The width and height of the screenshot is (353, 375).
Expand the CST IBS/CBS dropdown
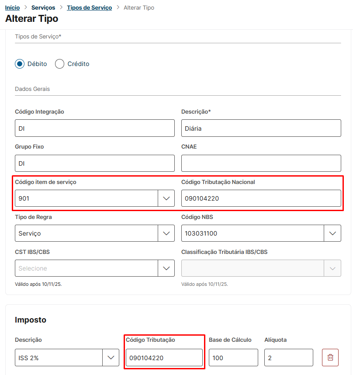(x=166, y=268)
